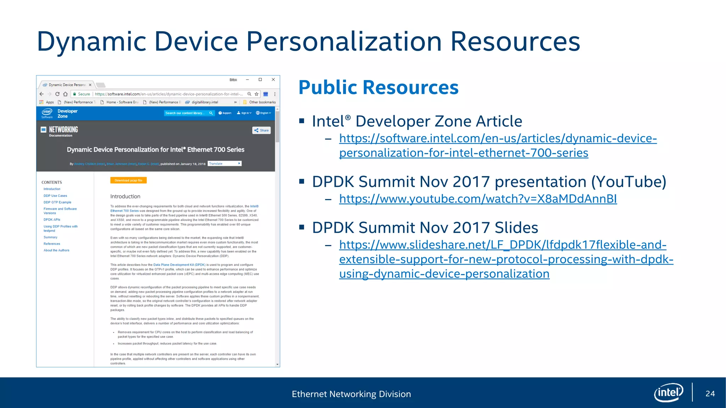
Task: Bookmark page with star icon
Action: (256, 94)
